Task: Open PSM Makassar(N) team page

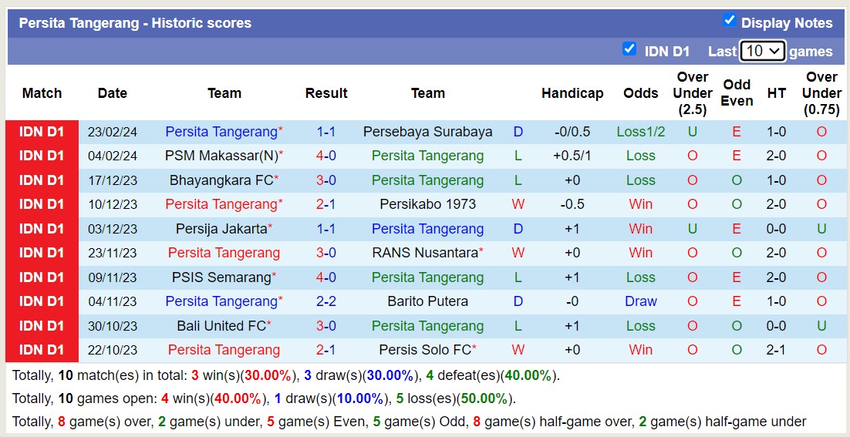Action: click(221, 156)
